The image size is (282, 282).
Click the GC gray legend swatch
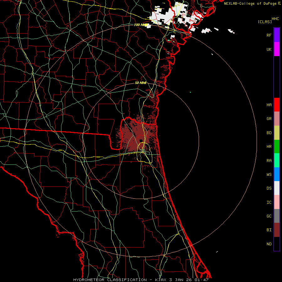[x=277, y=216]
